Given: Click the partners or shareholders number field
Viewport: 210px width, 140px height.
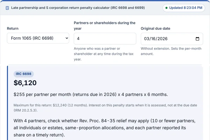Looking at the screenshot, I should click(x=105, y=38).
